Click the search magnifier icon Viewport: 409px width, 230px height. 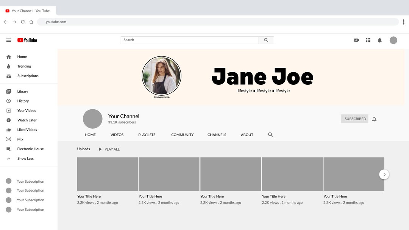click(x=266, y=40)
